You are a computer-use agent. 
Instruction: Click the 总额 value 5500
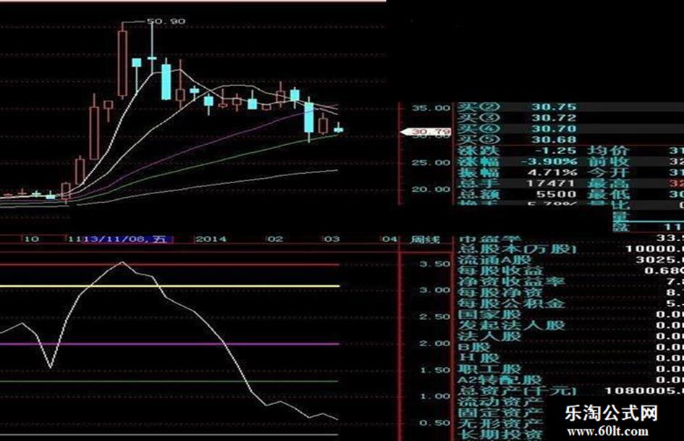[x=556, y=194]
